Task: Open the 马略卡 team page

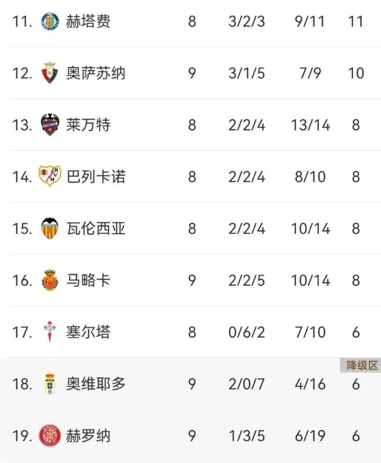Action: pyautogui.click(x=88, y=280)
